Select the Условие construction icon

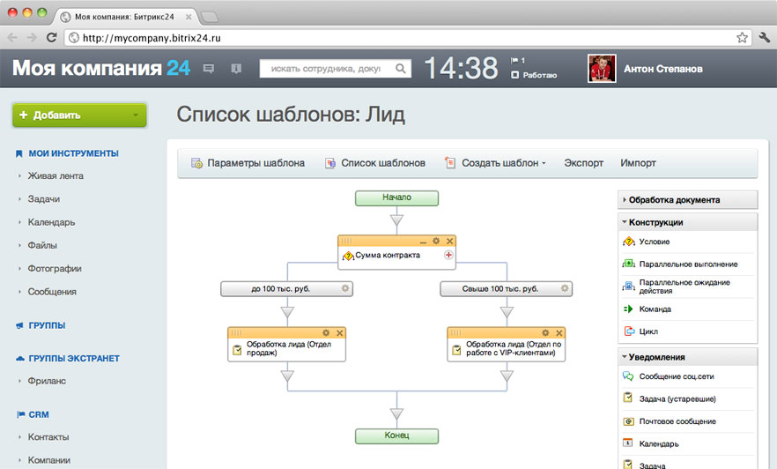click(629, 242)
